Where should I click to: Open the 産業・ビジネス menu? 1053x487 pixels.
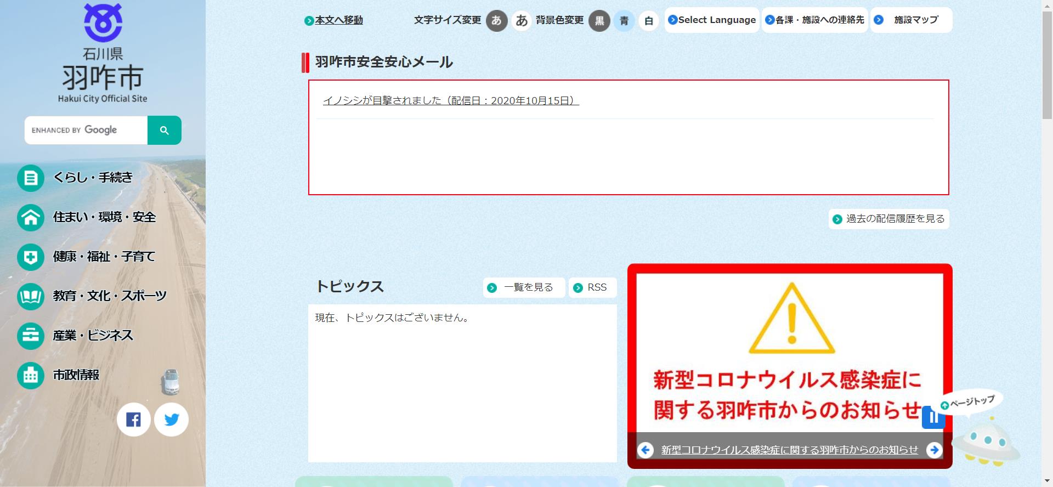coord(93,336)
